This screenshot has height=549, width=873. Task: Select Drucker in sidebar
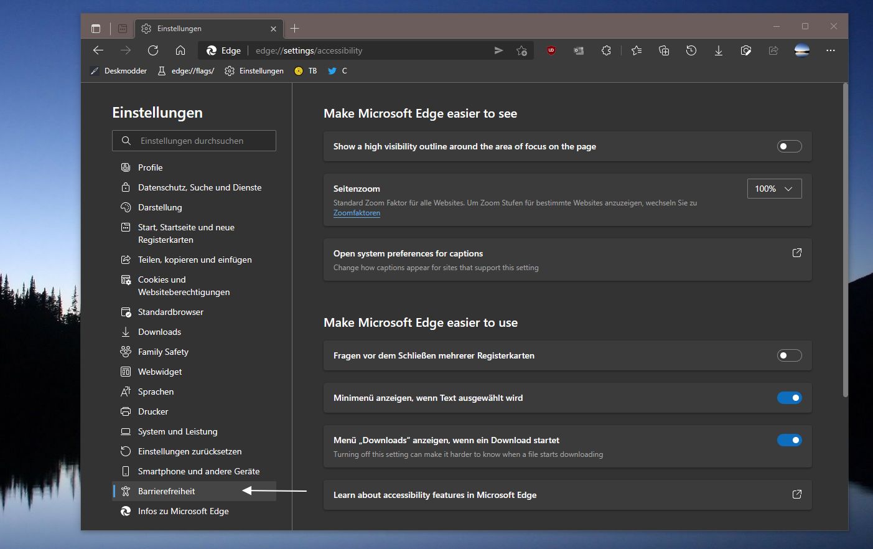pos(194,411)
